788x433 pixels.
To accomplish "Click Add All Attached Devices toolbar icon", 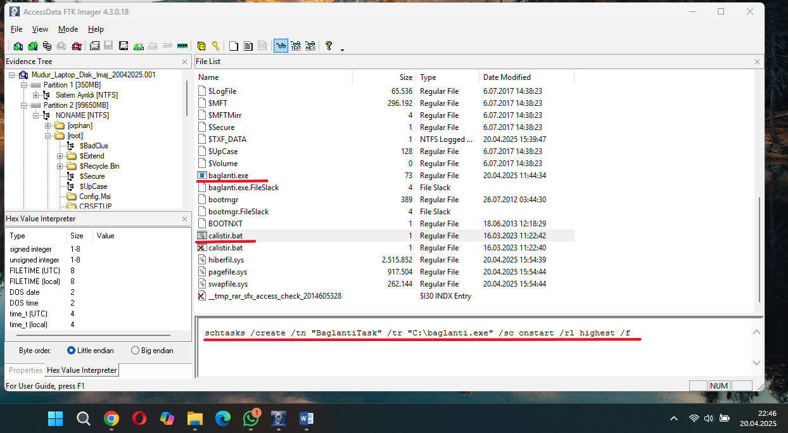I will click(32, 46).
